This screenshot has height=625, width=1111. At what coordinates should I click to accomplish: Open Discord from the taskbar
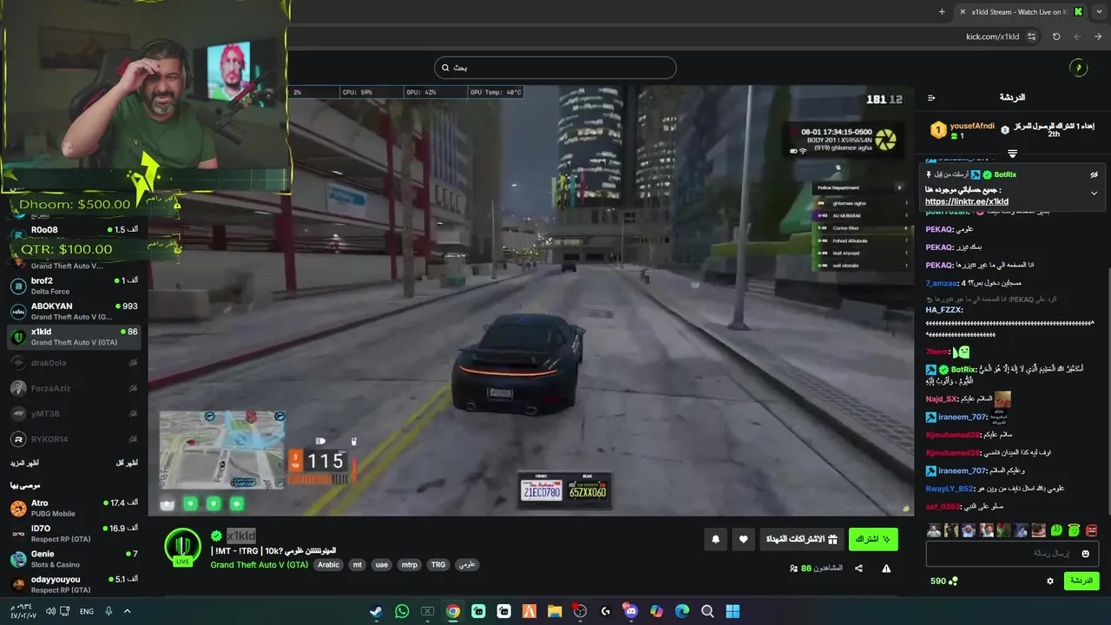(631, 611)
